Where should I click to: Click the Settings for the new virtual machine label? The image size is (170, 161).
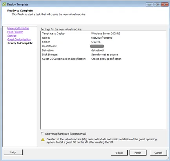(x=61, y=29)
